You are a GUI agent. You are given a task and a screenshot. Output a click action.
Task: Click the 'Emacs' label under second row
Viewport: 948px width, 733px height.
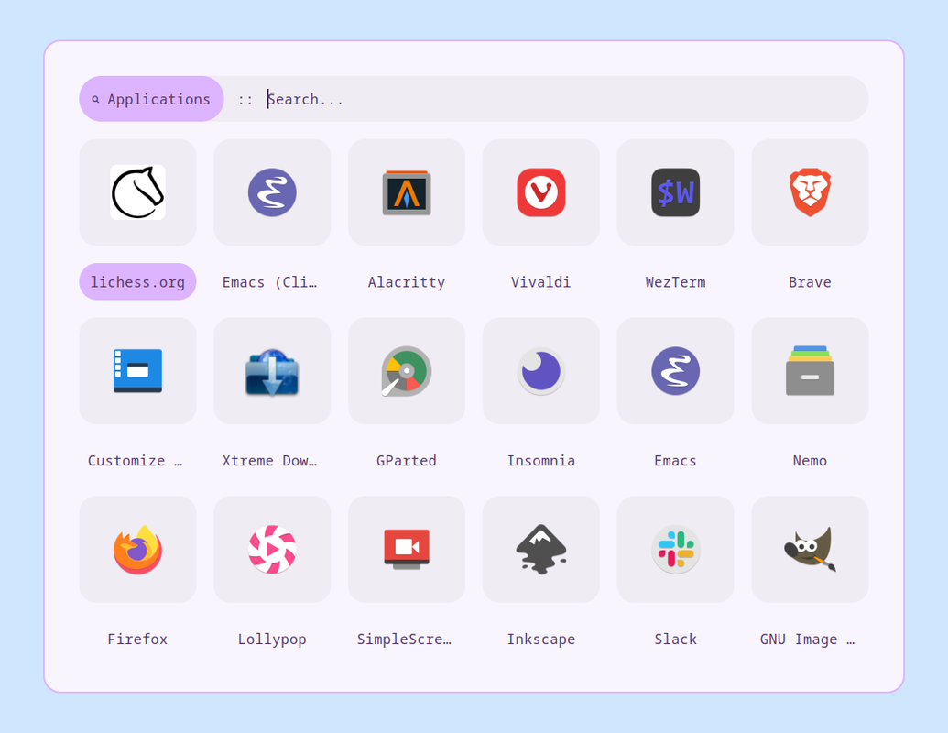coord(675,461)
